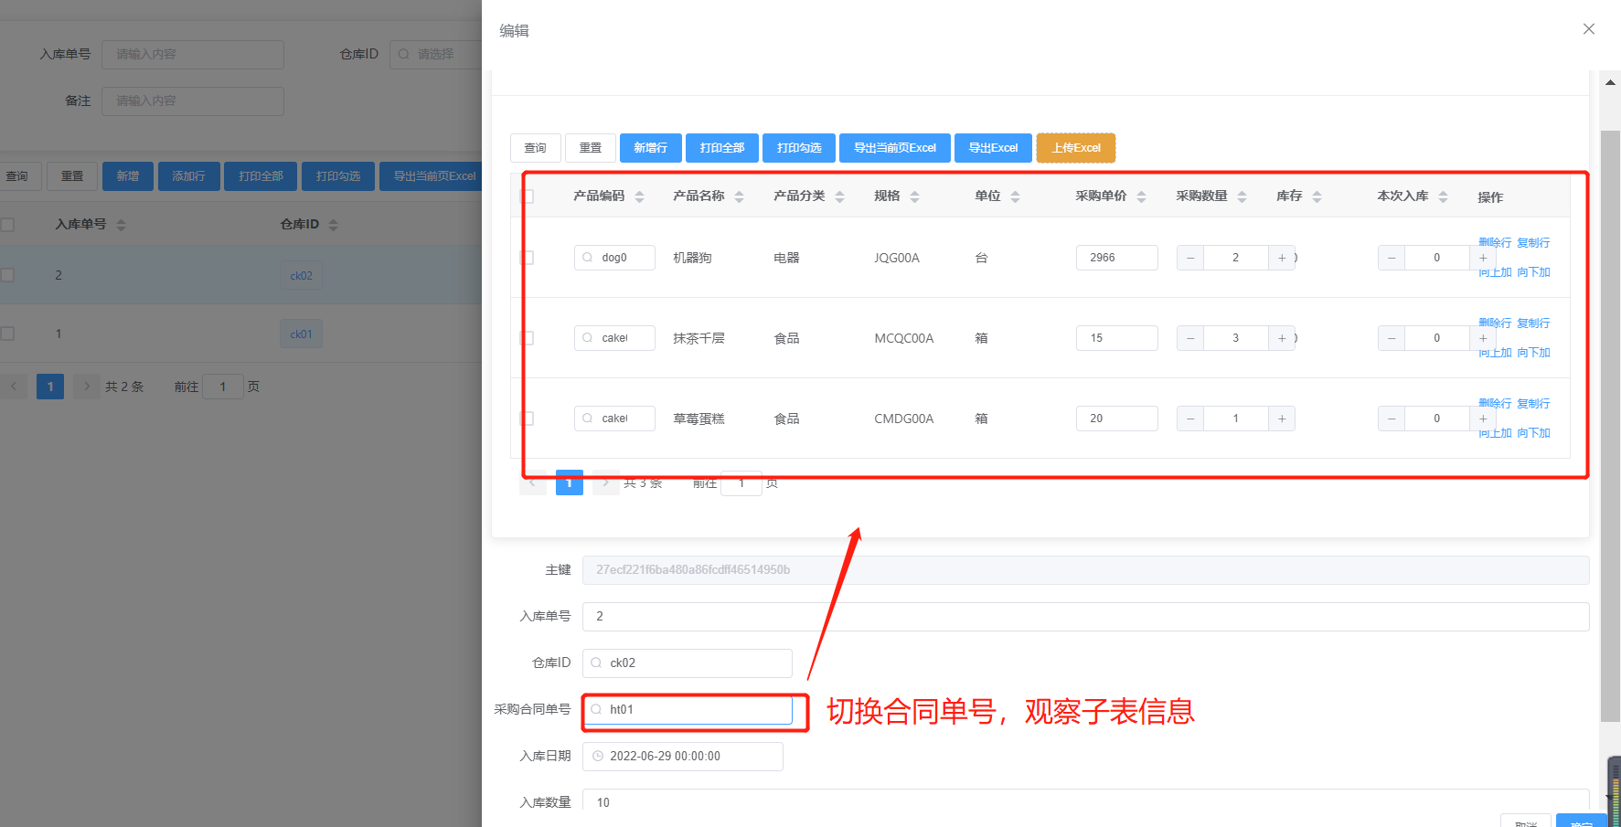Viewport: 1621px width, 827px height.
Task: Check the 草莓蛋糕 row checkbox
Action: [527, 419]
